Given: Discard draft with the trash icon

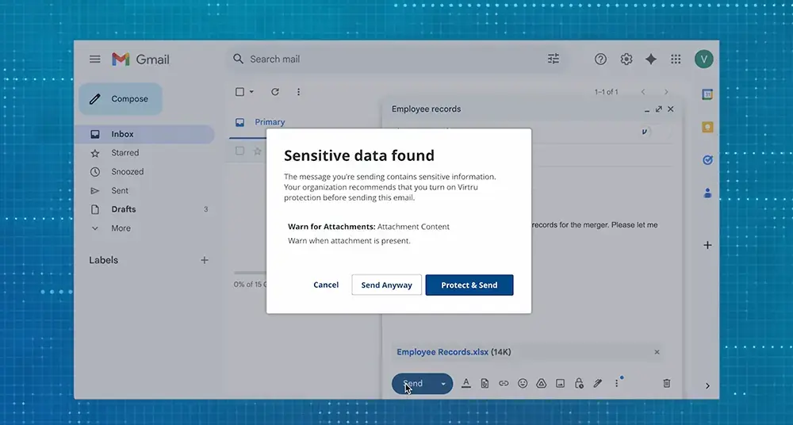Looking at the screenshot, I should (666, 384).
